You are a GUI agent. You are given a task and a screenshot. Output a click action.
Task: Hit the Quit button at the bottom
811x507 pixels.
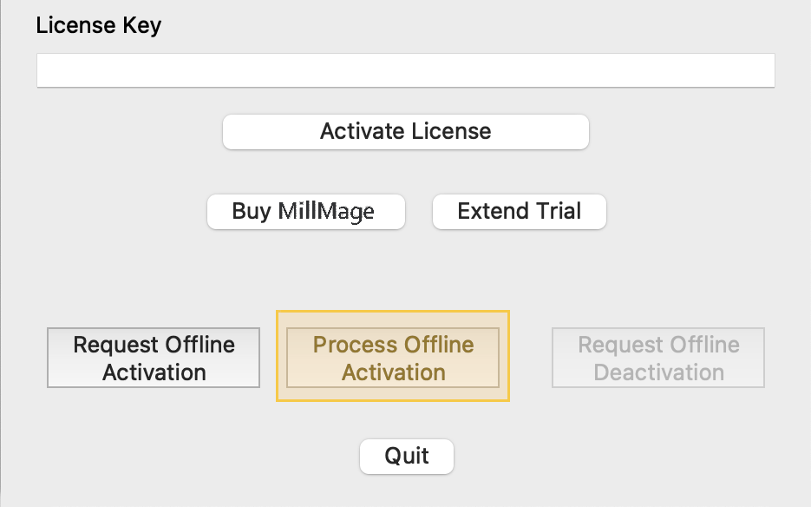(x=406, y=456)
